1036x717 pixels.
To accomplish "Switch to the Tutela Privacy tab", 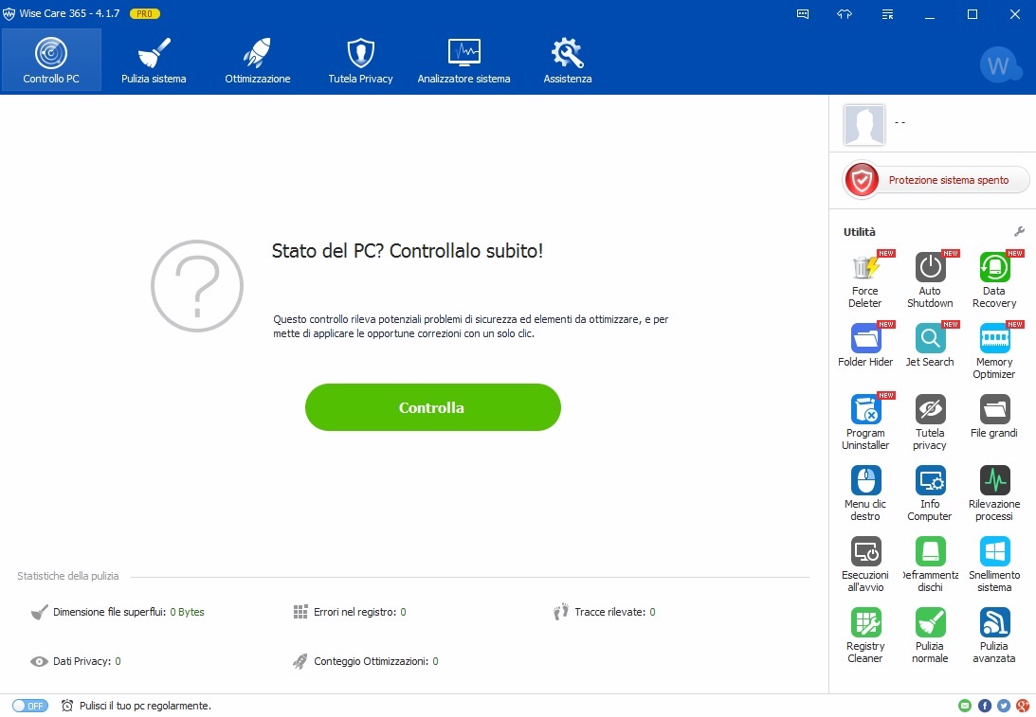I will point(361,60).
